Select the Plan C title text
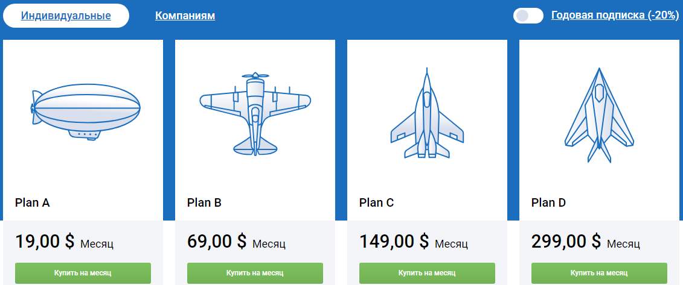Image resolution: width=683 pixels, height=285 pixels. (x=376, y=202)
